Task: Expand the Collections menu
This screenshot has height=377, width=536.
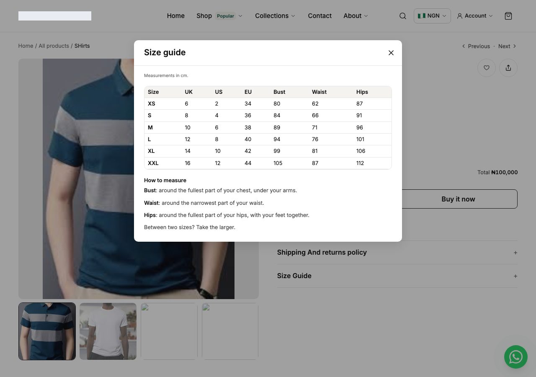Action: [x=275, y=16]
